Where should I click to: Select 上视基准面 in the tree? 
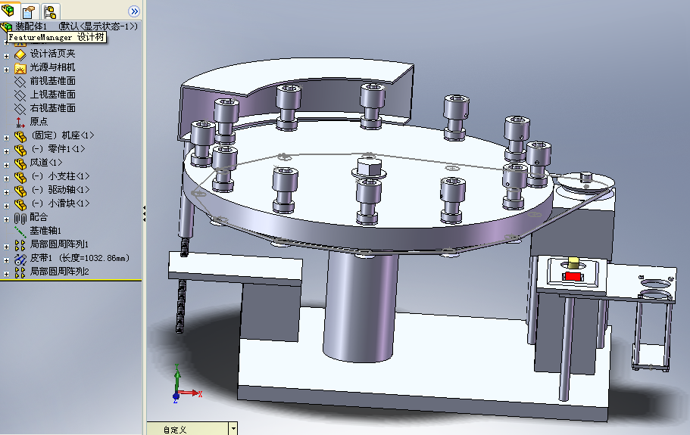(52, 95)
